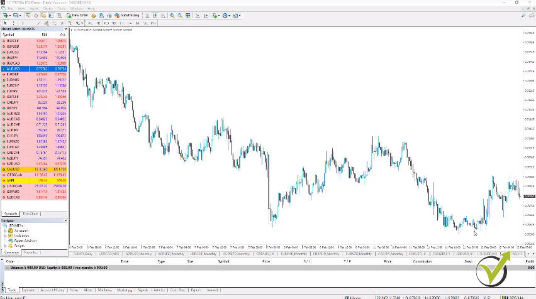Expand the Scripts tree node
536x299 pixels.
5,246
